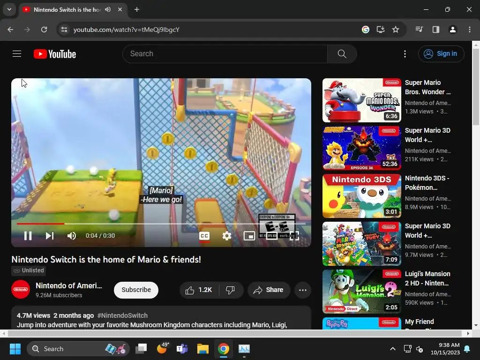Dislike the video with thumbs down

click(x=231, y=290)
